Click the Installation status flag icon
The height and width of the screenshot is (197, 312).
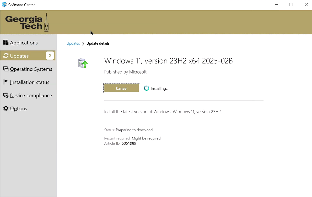coord(6,82)
